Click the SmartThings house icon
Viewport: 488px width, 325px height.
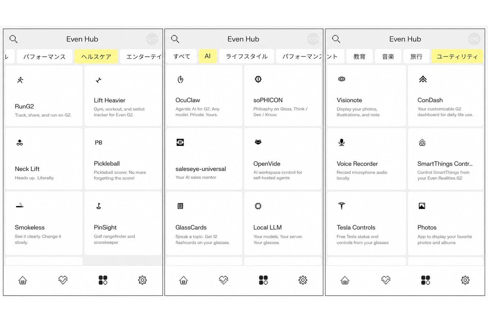coord(422,143)
